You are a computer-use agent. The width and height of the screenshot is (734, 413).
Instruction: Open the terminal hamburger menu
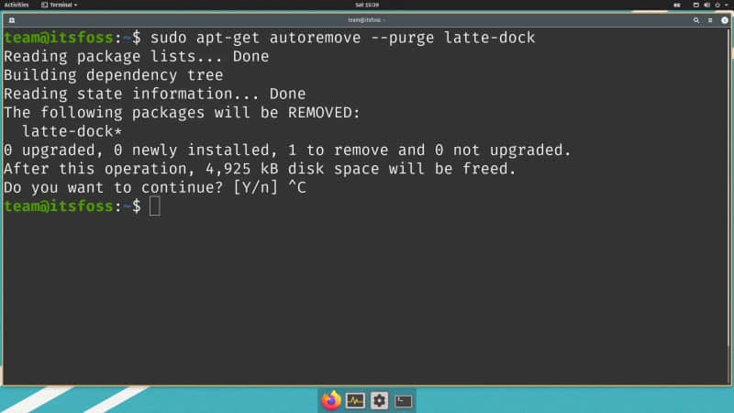click(x=710, y=20)
